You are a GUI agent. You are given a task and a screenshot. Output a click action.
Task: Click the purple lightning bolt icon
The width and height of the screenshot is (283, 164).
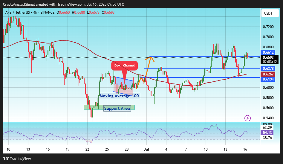(x=247, y=118)
